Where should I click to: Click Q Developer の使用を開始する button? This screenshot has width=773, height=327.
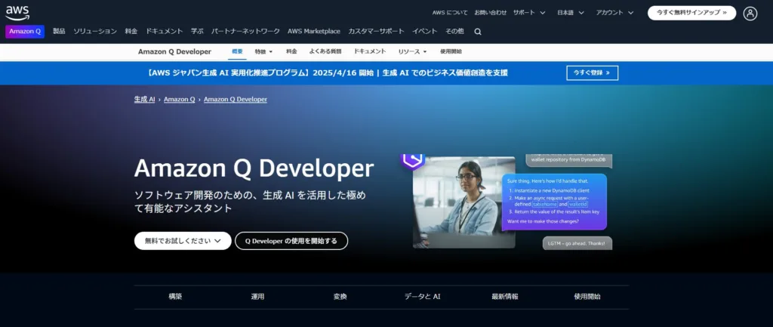coord(291,241)
